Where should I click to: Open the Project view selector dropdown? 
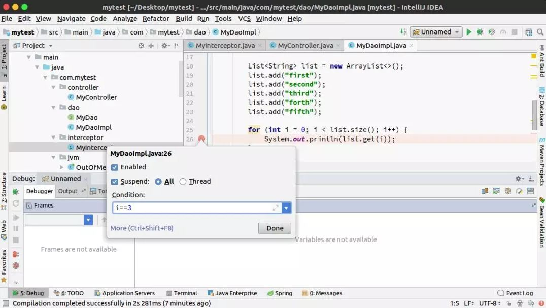51,46
